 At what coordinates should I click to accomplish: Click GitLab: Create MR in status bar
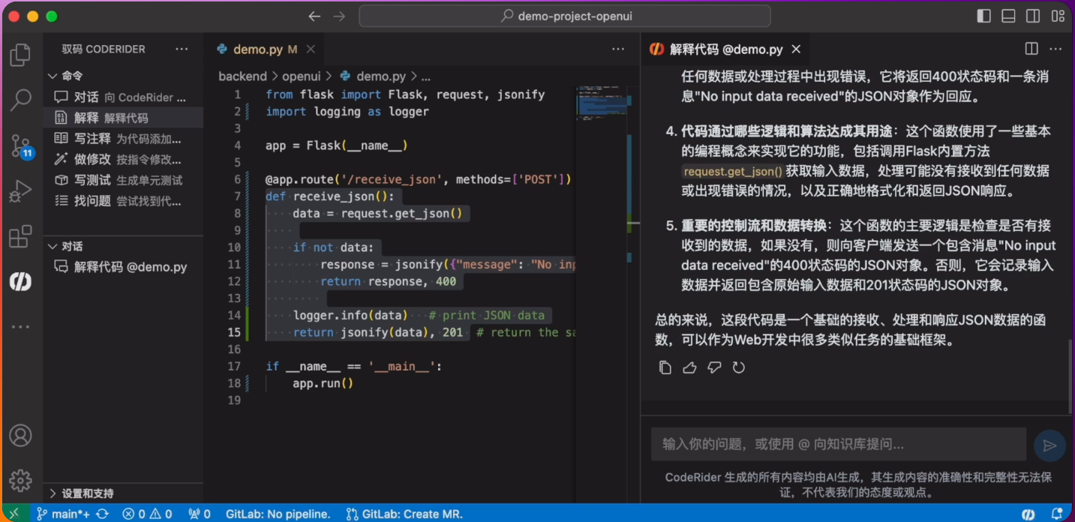coord(404,514)
